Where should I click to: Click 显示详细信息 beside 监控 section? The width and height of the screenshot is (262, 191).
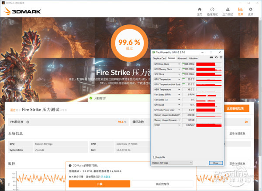point(237,164)
